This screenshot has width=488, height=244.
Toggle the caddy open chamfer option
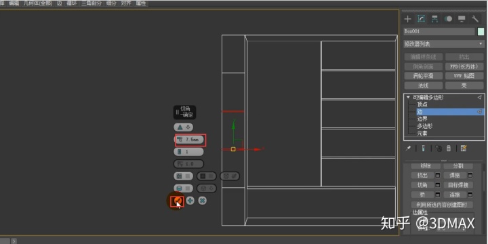tap(183, 176)
